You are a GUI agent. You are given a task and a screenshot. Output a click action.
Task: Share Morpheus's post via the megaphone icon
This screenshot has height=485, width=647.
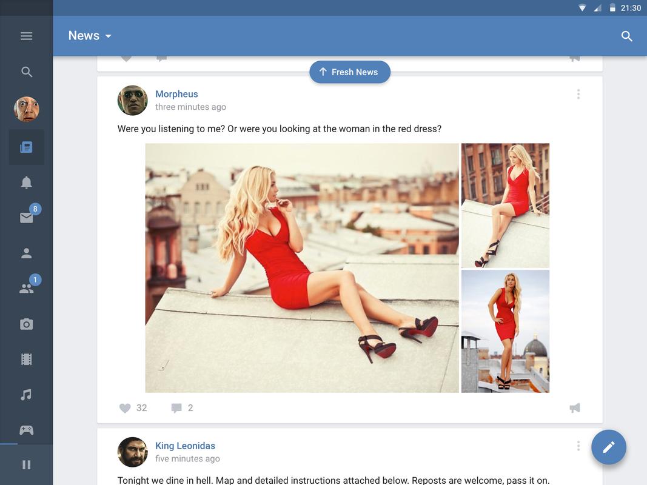[x=574, y=407]
